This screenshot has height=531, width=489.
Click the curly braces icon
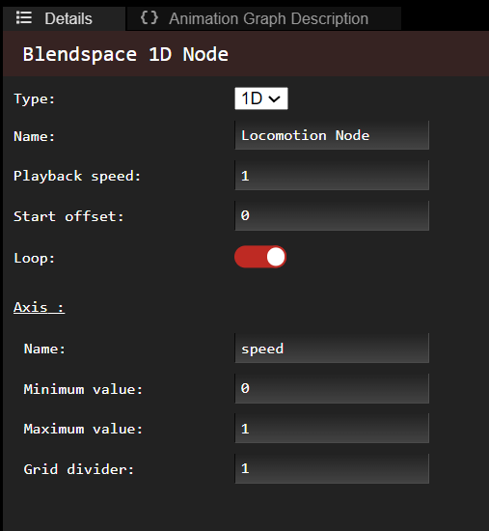coord(149,18)
